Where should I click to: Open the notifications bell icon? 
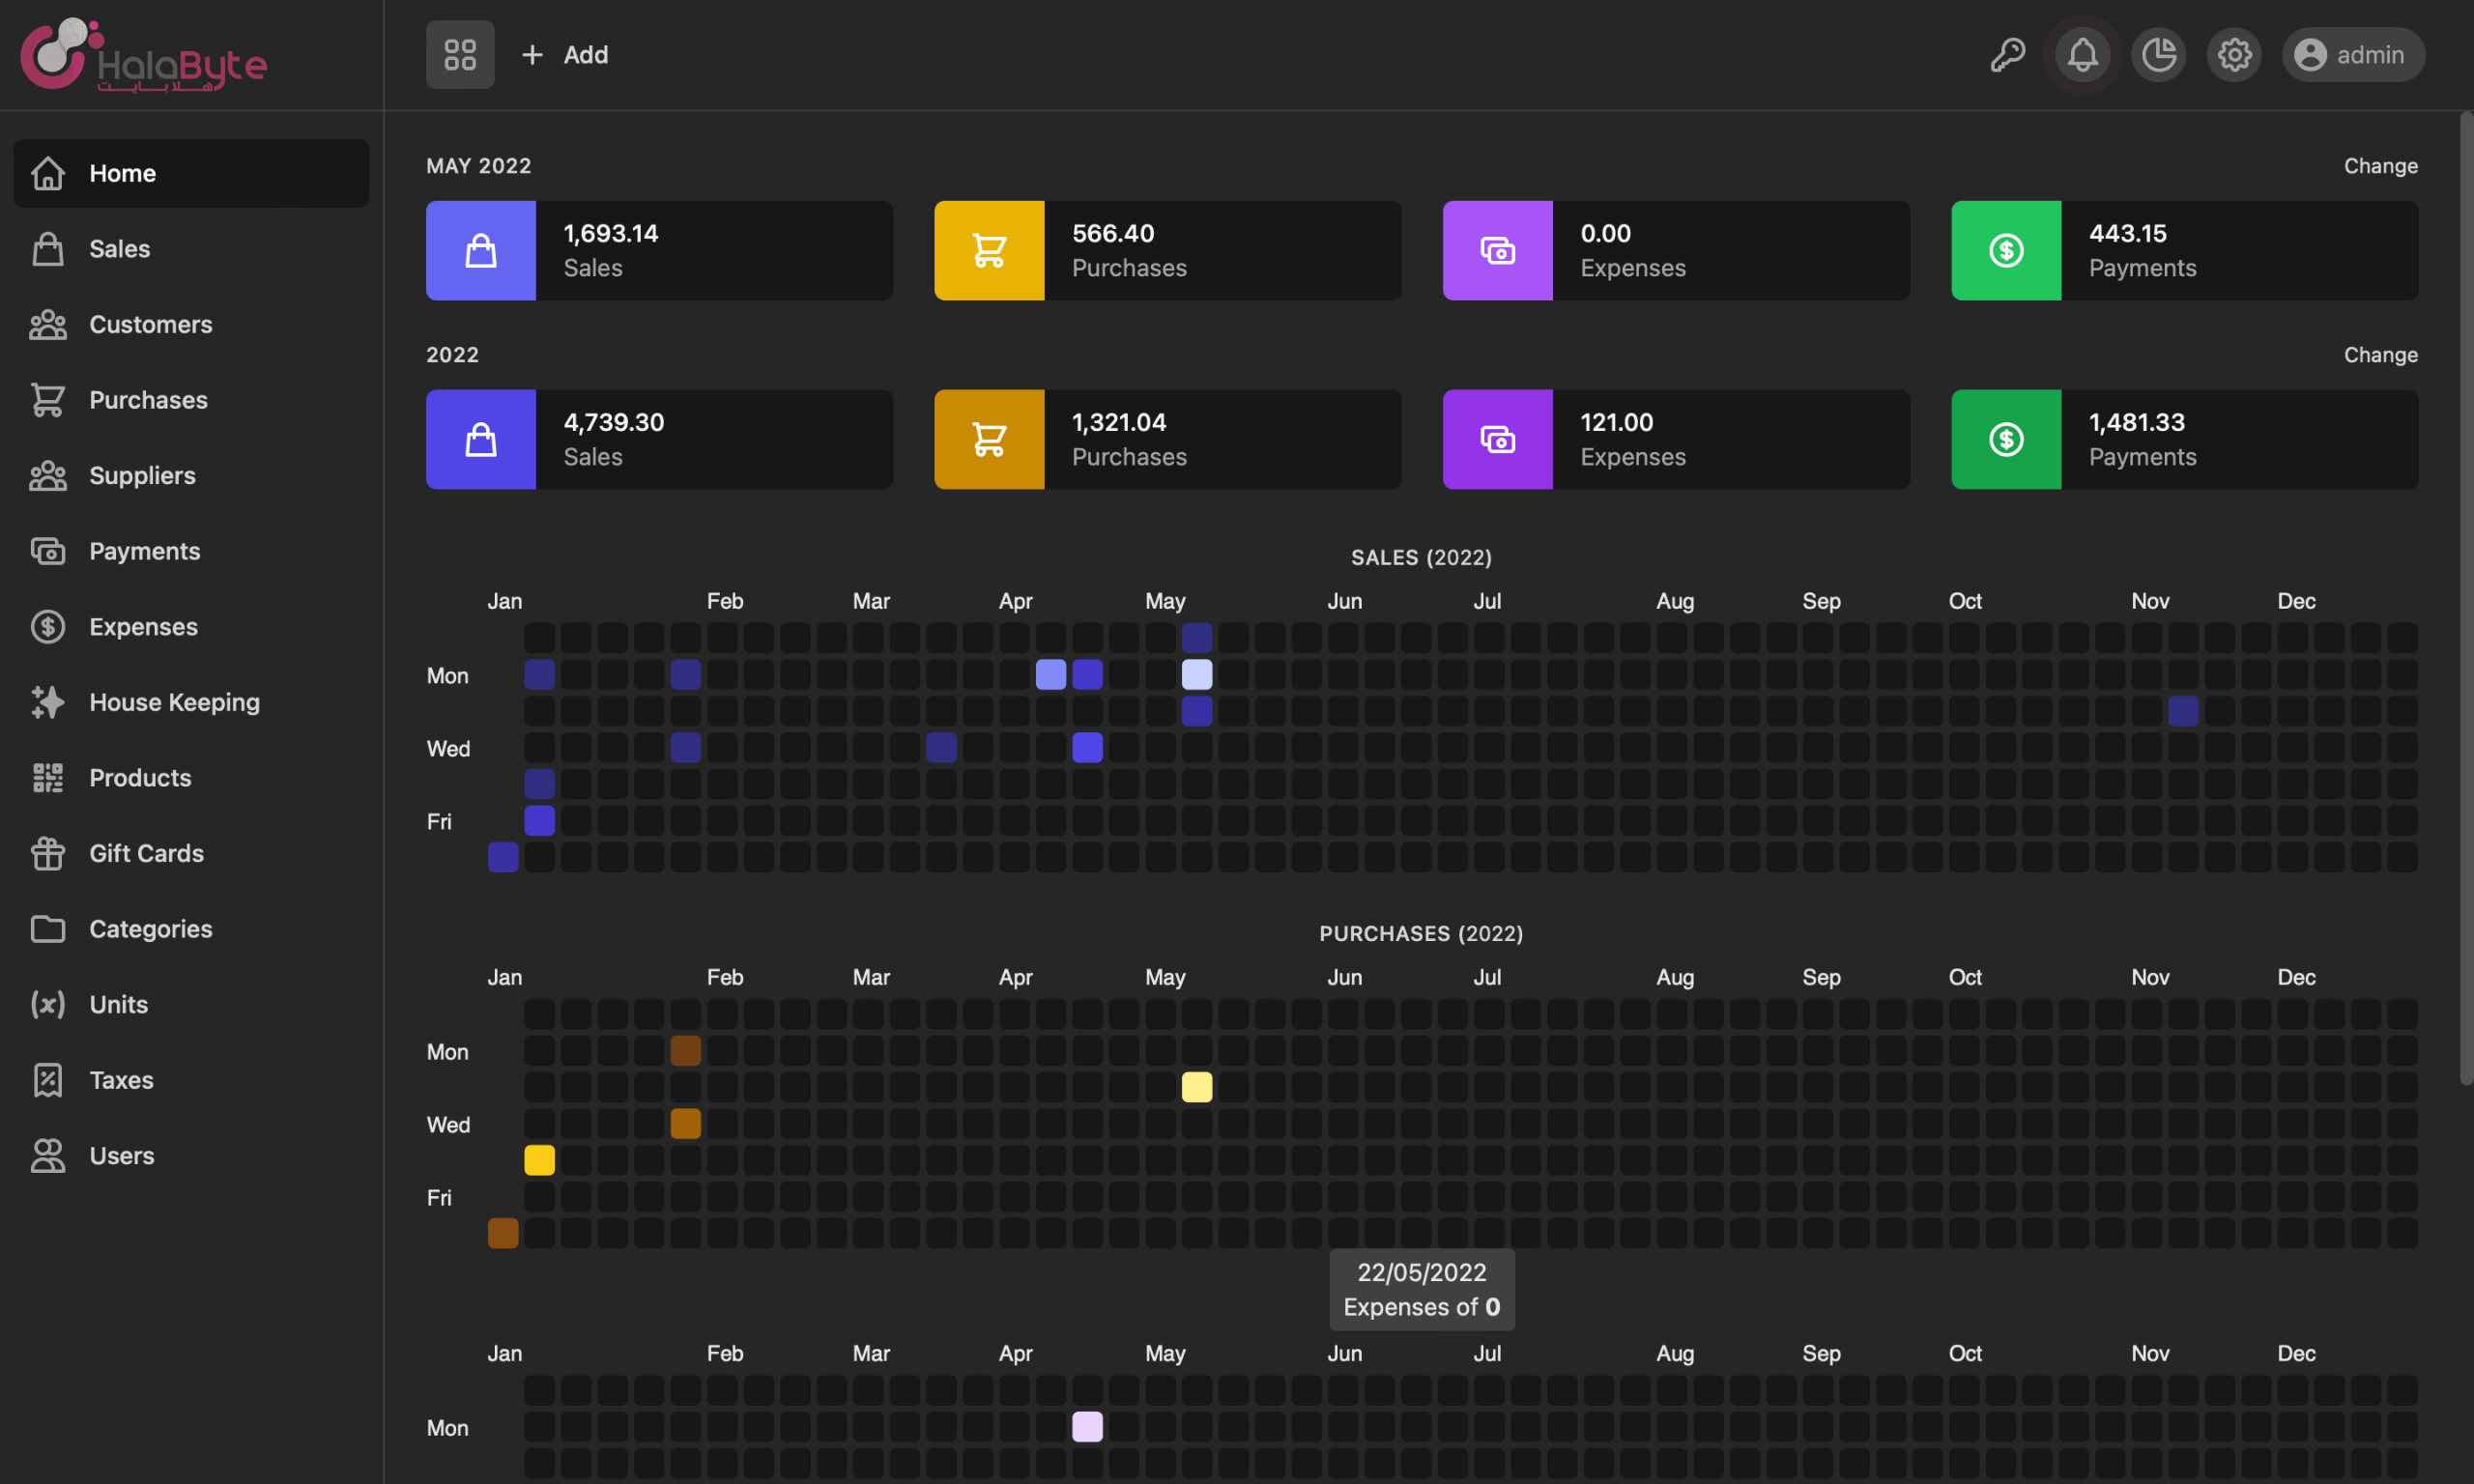click(x=2082, y=54)
